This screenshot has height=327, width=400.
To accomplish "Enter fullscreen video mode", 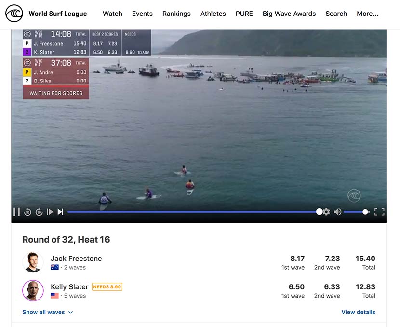I will click(x=379, y=212).
